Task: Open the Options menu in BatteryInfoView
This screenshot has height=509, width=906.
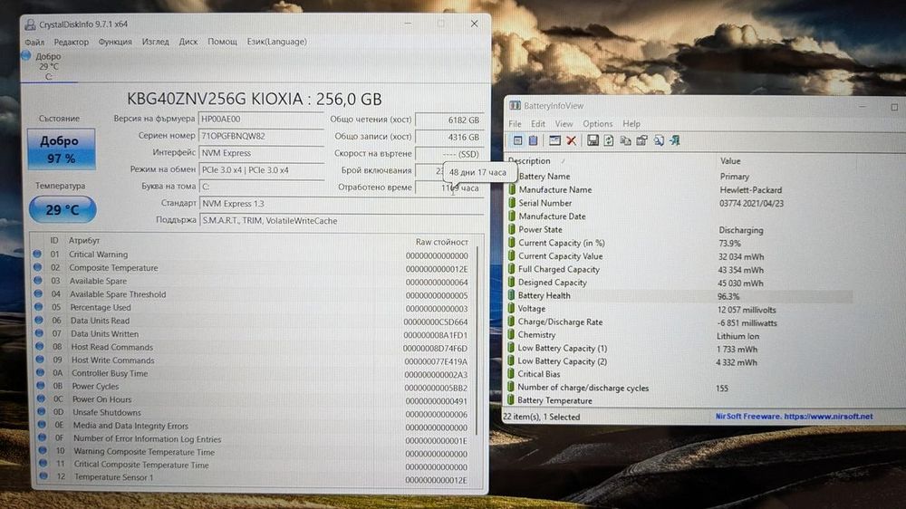Action: pos(597,124)
